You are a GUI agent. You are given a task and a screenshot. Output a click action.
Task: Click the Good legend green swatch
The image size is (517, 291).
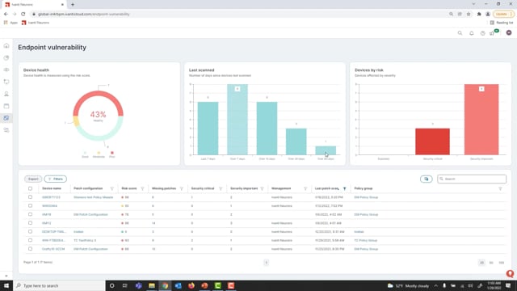pyautogui.click(x=85, y=153)
